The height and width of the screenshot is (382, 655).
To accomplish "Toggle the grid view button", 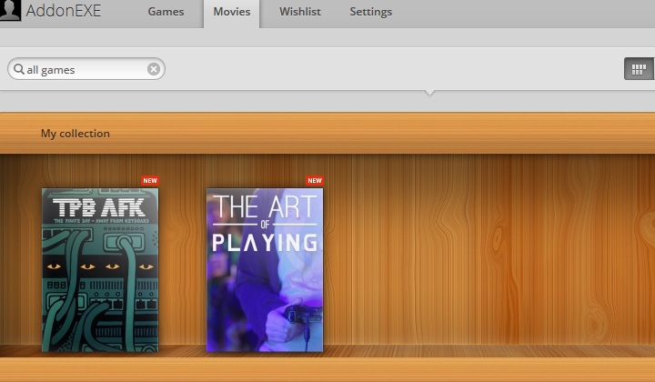I will tap(639, 68).
